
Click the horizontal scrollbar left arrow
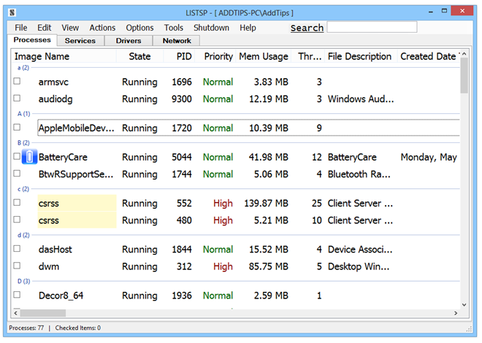tap(16, 313)
